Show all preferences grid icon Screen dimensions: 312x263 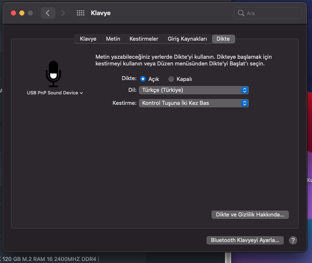pyautogui.click(x=81, y=13)
